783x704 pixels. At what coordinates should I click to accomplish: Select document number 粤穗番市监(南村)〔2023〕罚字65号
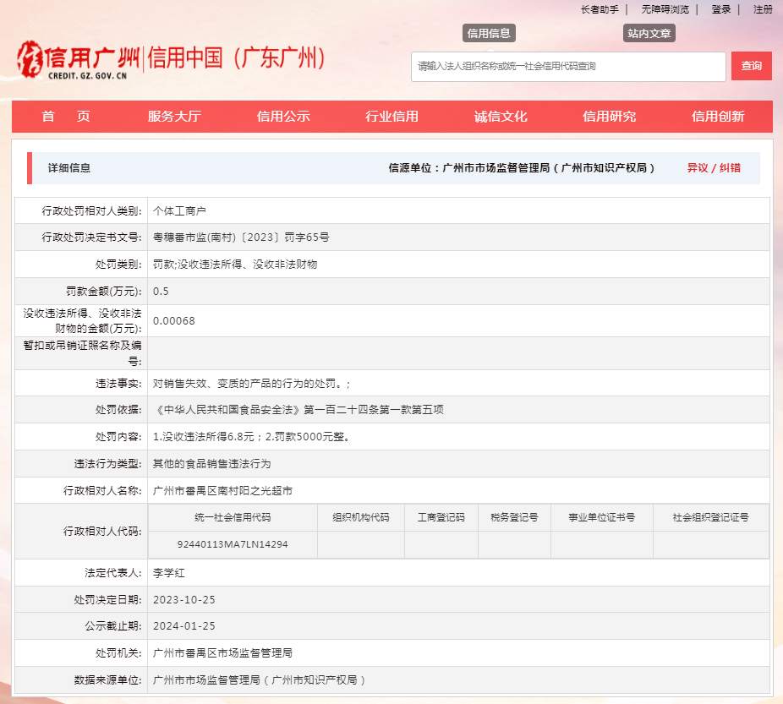(241, 237)
